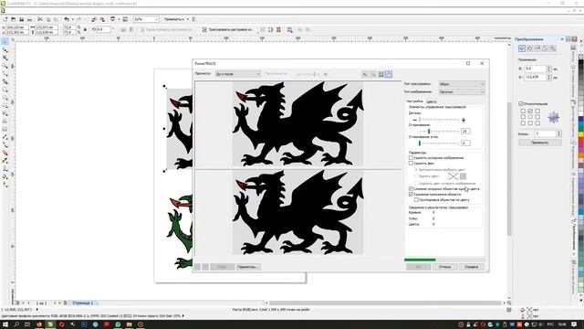
Task: Uncheck Удаление наложения объектов
Action: click(412, 195)
